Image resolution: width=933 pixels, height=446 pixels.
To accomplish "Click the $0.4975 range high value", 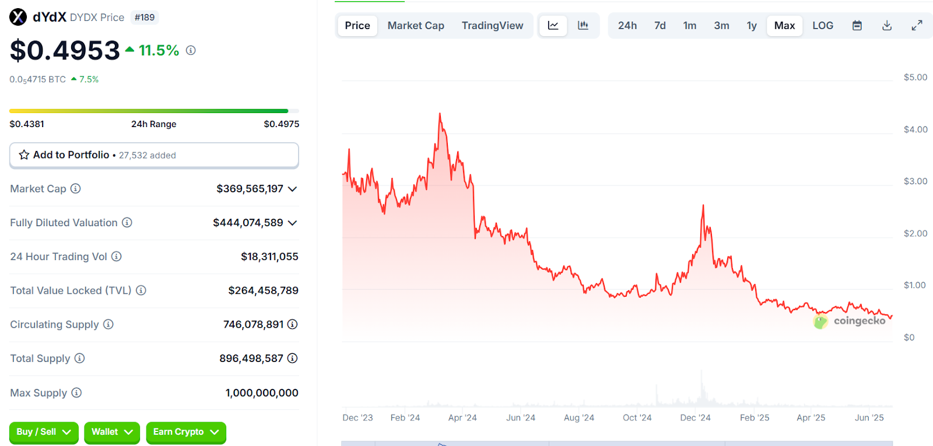I will 282,124.
